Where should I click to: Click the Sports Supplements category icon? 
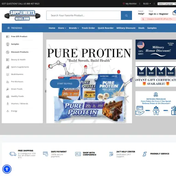(8, 67)
